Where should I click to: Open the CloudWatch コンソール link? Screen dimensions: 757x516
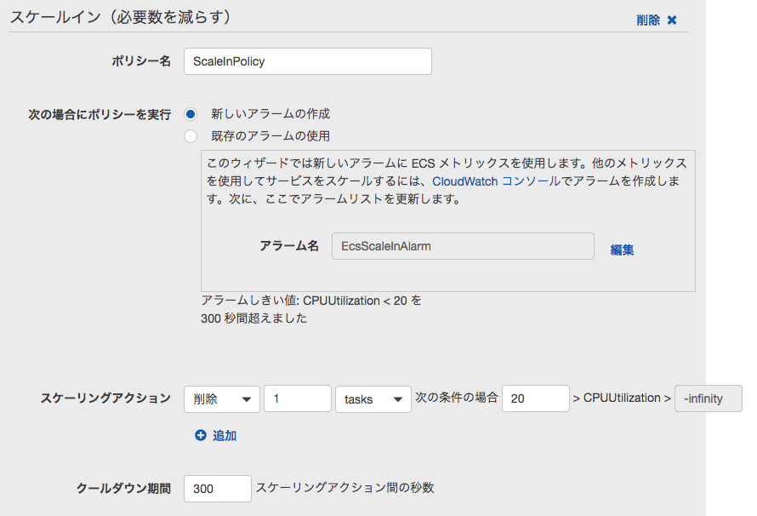click(496, 181)
